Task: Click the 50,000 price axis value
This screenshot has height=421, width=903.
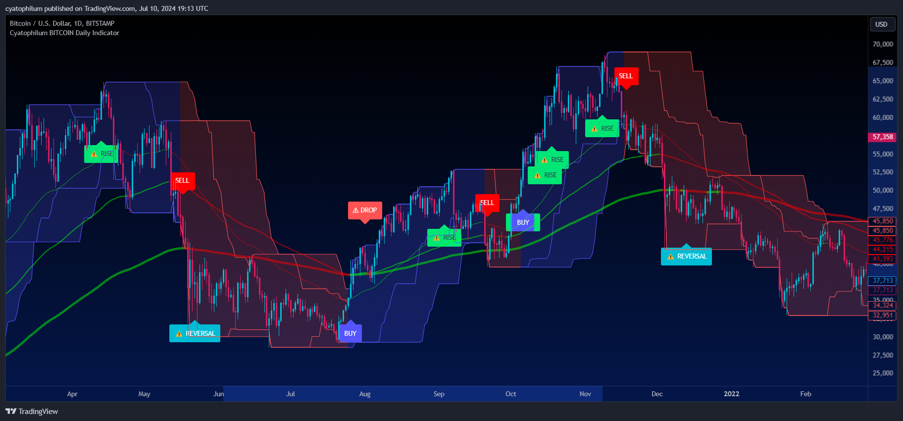Action: point(883,190)
